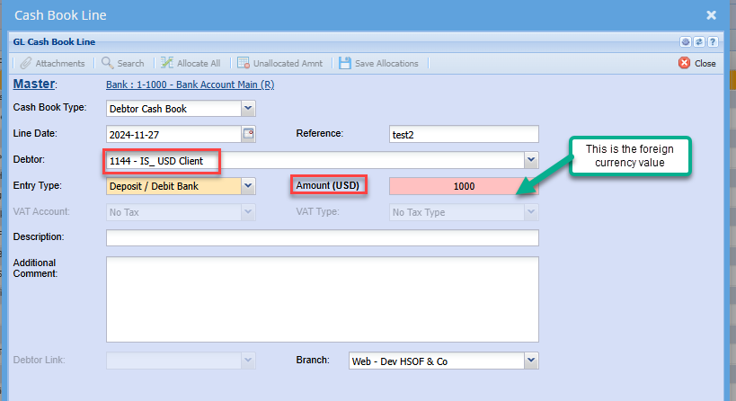
Task: Close the Cash Book Line dialog
Action: (x=711, y=15)
